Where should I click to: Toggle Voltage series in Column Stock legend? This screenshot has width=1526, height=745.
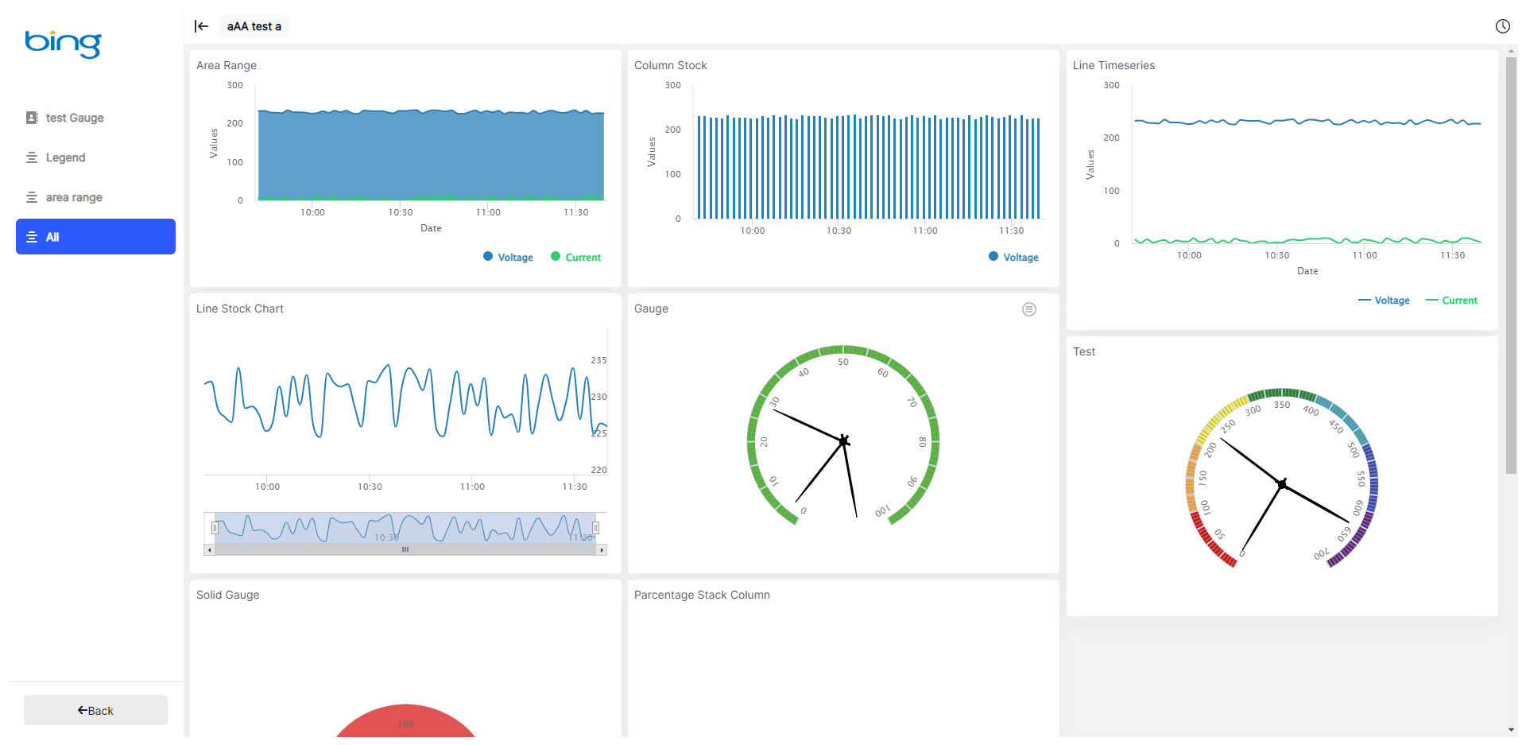tap(1014, 258)
